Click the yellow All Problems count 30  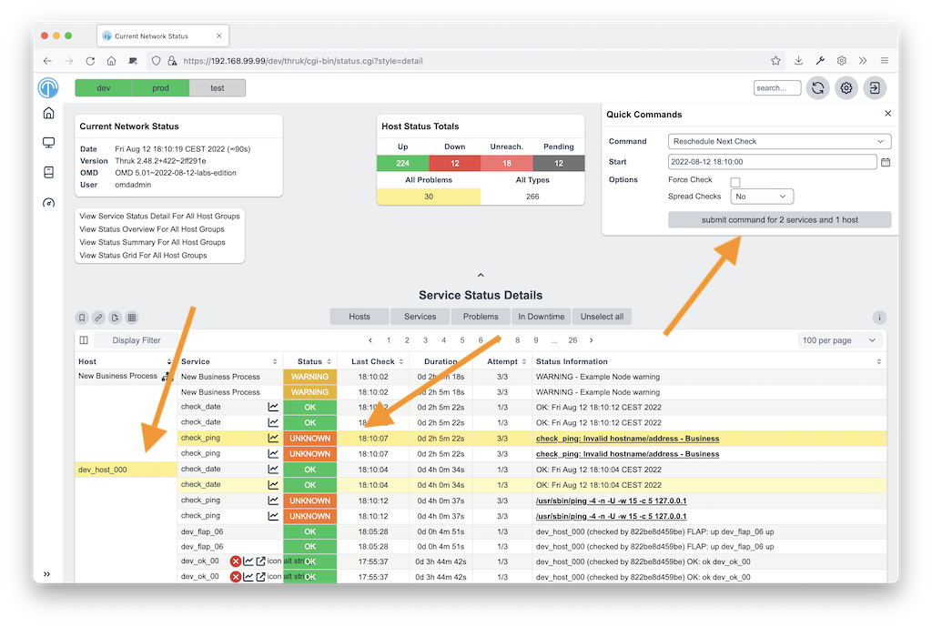tap(429, 197)
